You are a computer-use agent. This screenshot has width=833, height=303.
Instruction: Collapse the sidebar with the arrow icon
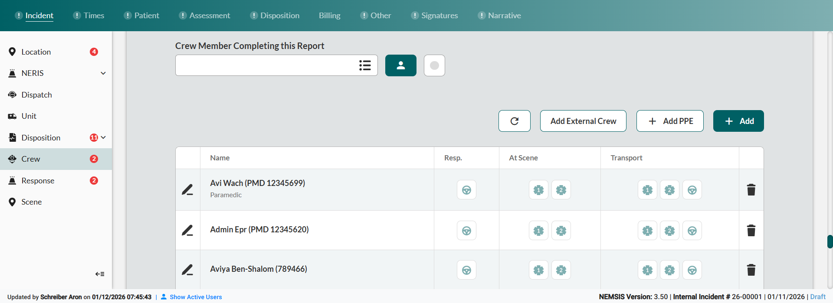pos(100,274)
